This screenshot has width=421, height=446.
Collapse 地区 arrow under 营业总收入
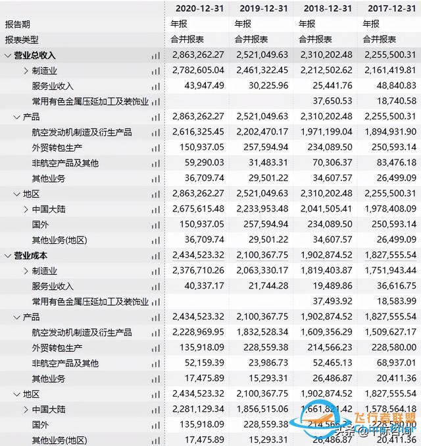click(16, 194)
